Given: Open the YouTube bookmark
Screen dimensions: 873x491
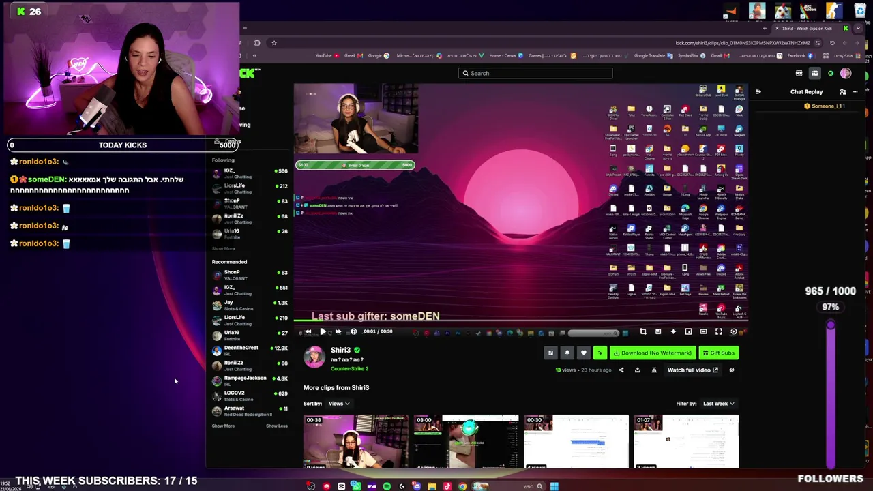Looking at the screenshot, I should pyautogui.click(x=327, y=56).
